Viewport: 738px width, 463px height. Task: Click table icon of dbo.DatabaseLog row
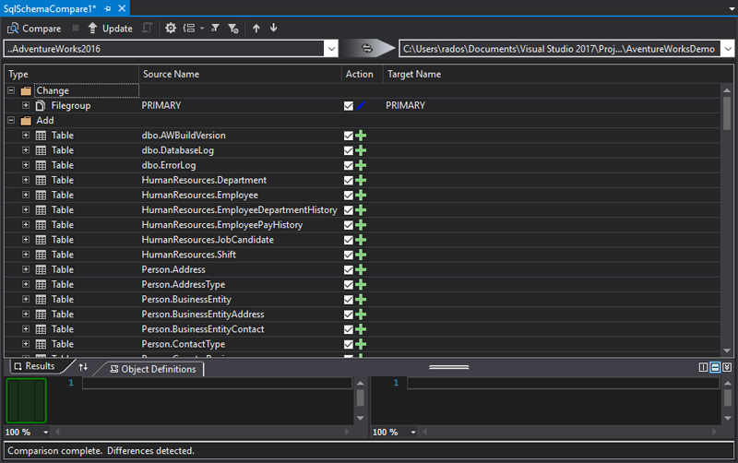click(x=41, y=150)
